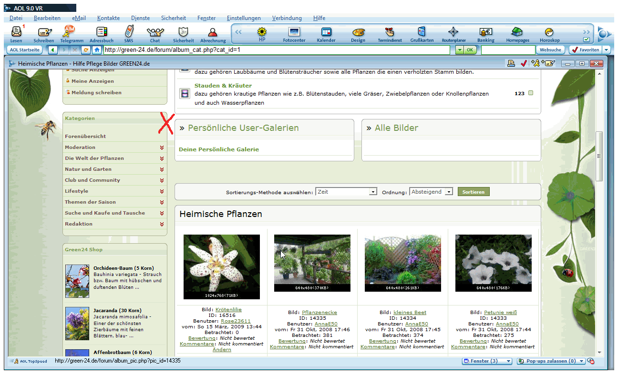618x374 pixels.
Task: Open the Einstellungen menu
Action: coord(244,18)
